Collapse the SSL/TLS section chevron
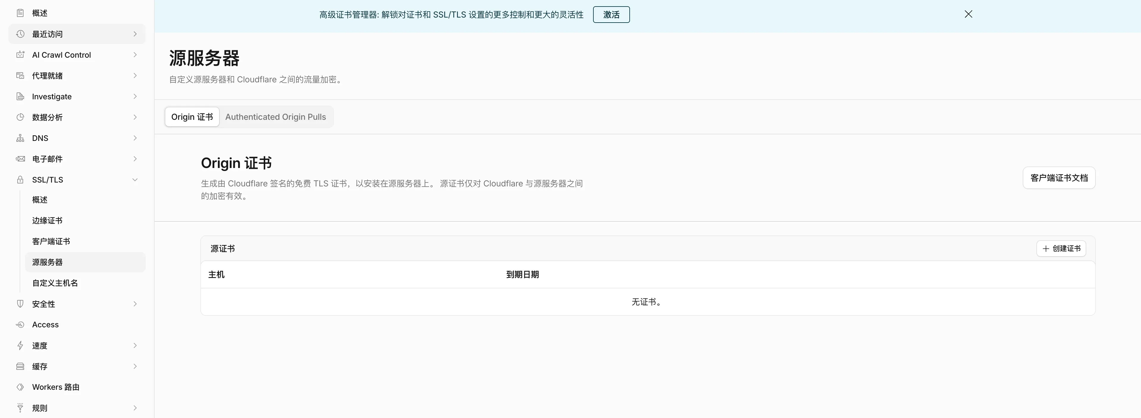The image size is (1141, 418). 135,180
